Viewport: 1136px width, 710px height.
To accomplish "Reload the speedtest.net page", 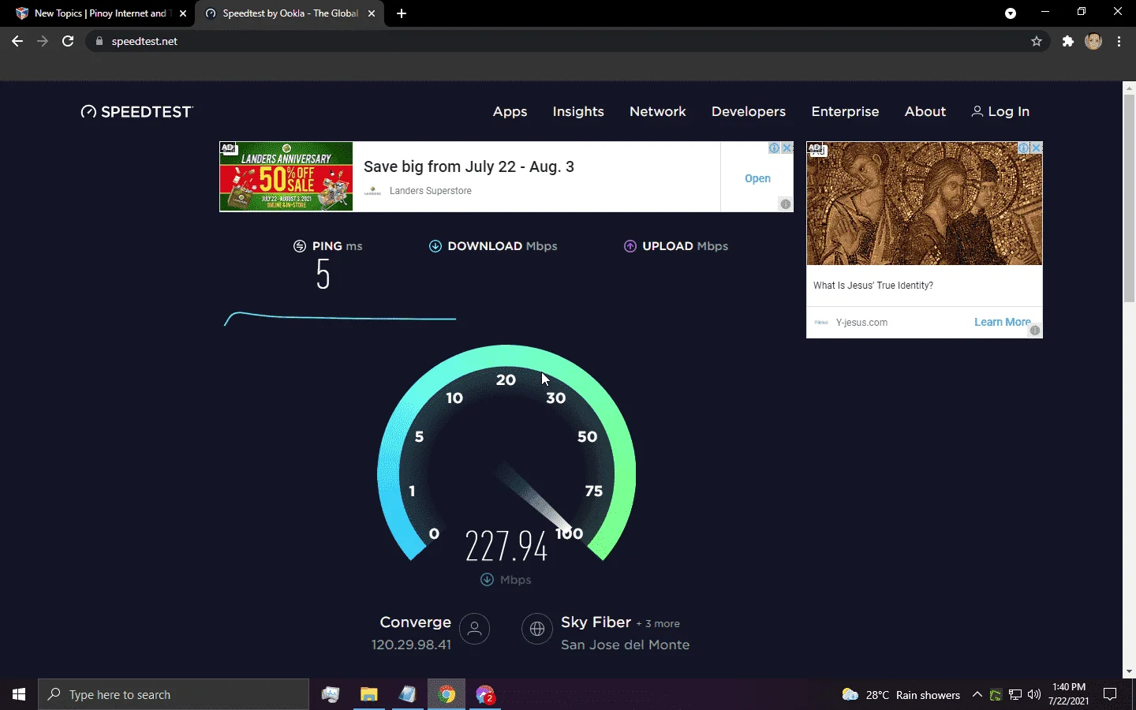I will 68,41.
